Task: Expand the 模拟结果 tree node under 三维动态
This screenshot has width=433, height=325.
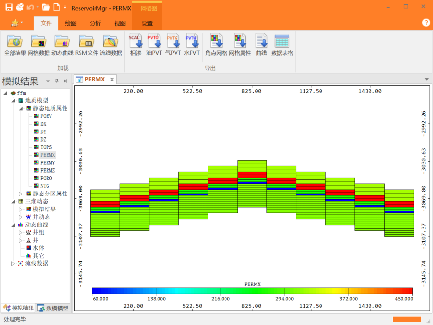Action: point(20,210)
